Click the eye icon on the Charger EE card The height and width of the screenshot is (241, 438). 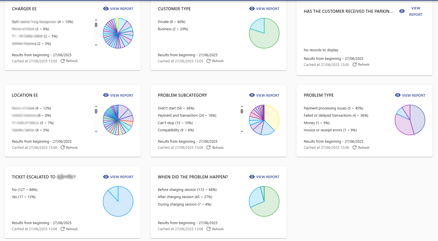pyautogui.click(x=106, y=9)
